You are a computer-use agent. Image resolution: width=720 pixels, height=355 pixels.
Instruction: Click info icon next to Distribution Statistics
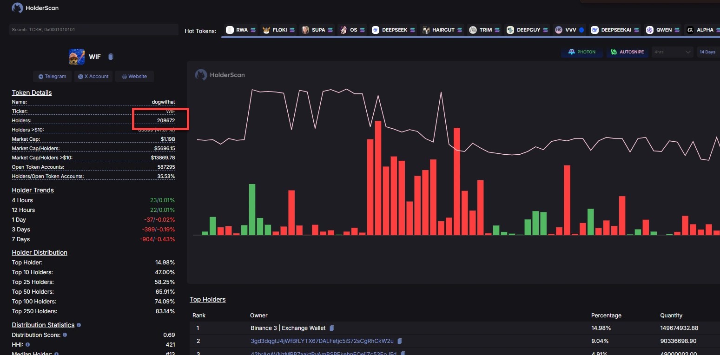79,325
